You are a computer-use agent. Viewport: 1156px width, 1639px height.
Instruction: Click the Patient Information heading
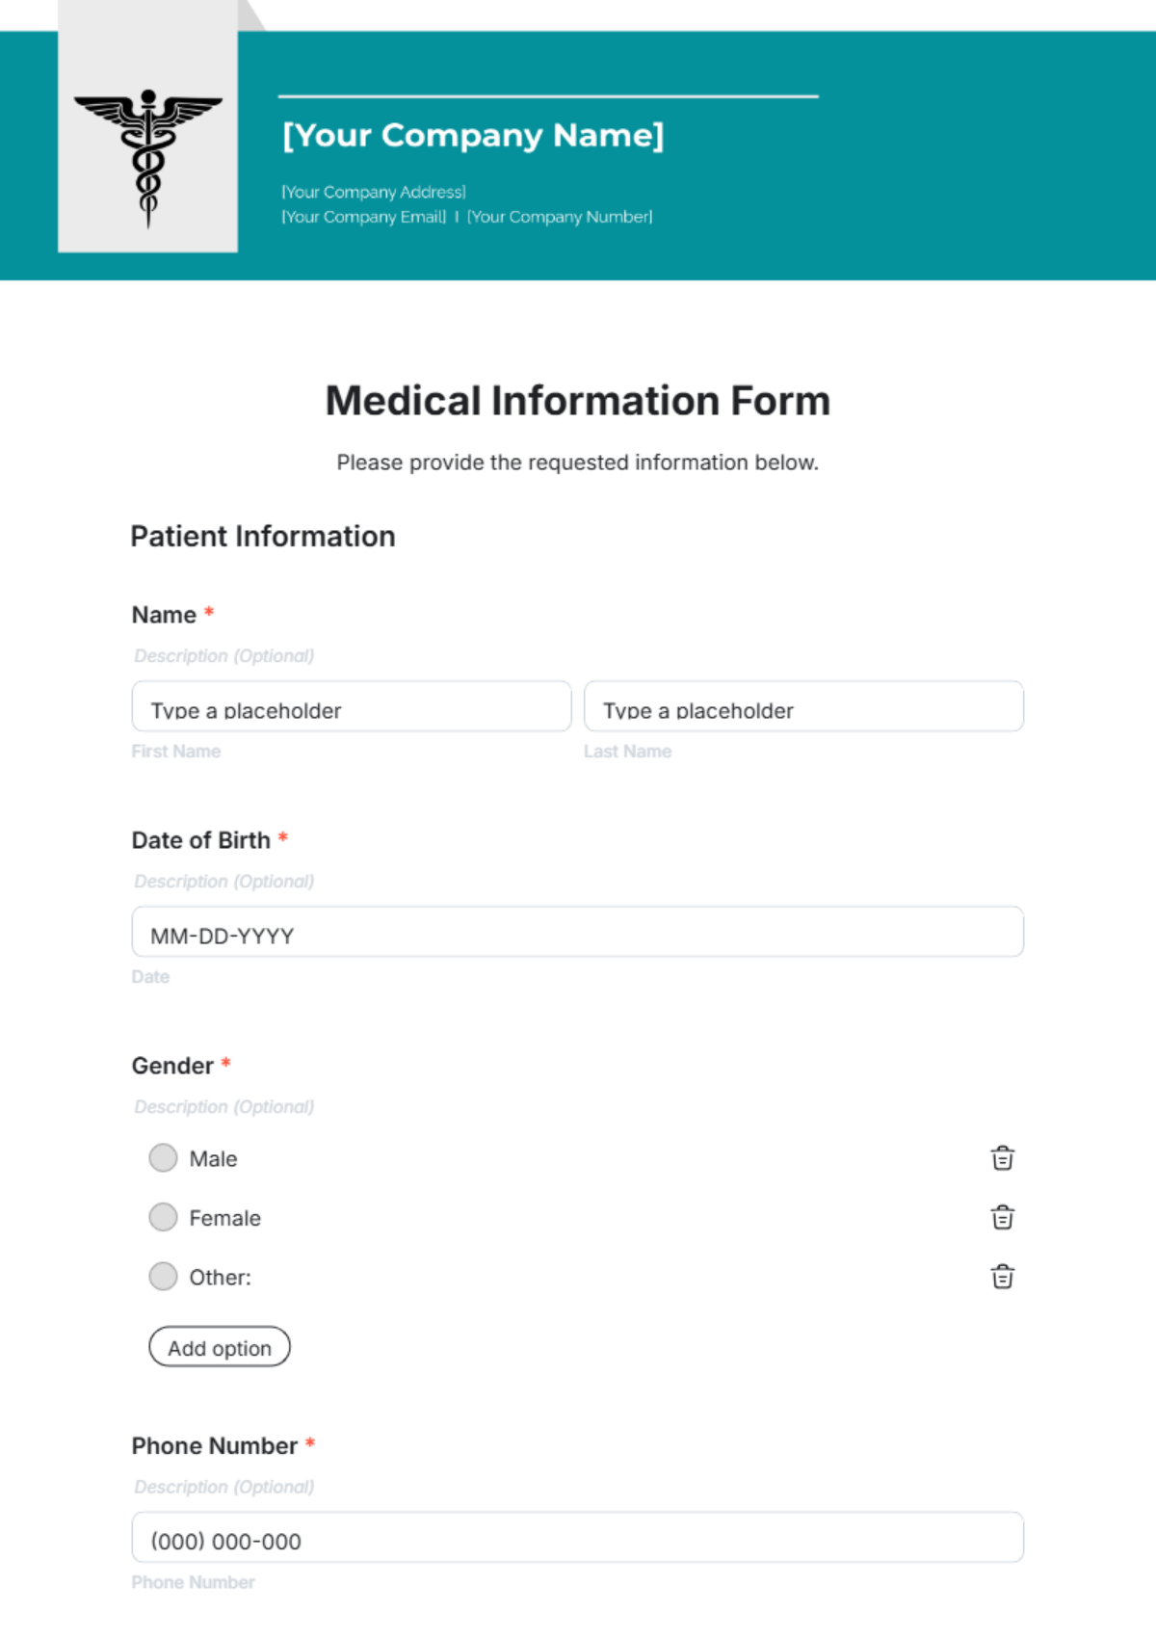click(263, 536)
